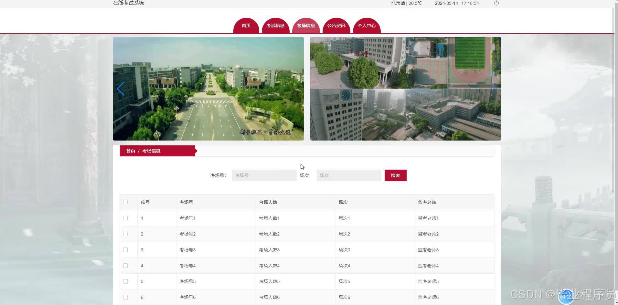The image size is (618, 305).
Task: Check the row for 考场号5
Action: point(125,281)
